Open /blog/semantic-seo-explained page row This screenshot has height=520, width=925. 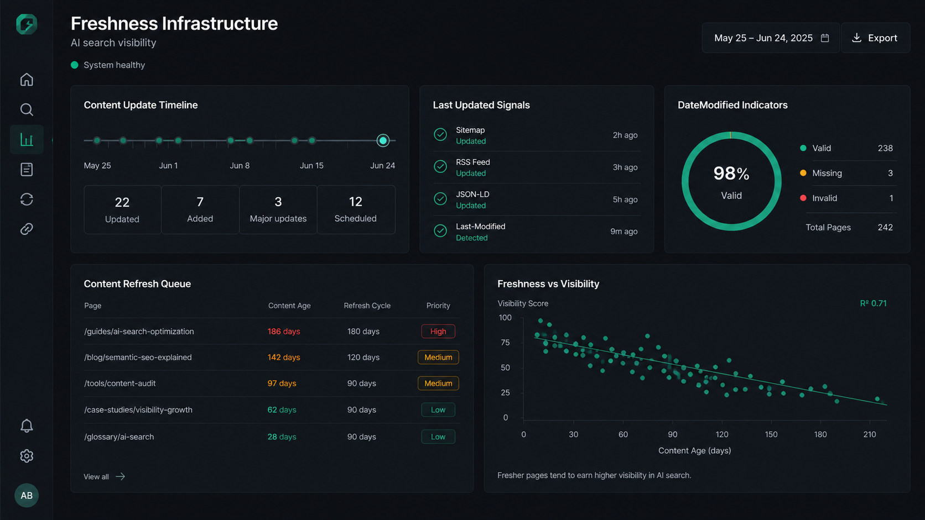tap(272, 357)
